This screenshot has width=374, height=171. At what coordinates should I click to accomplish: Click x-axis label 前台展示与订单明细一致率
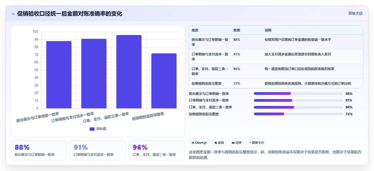click(38, 117)
